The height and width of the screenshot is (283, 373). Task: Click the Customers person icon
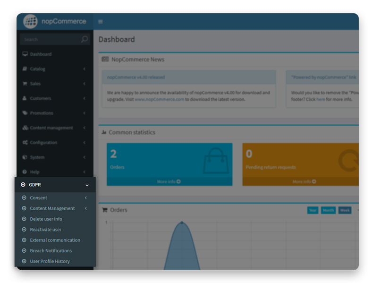pyautogui.click(x=25, y=98)
